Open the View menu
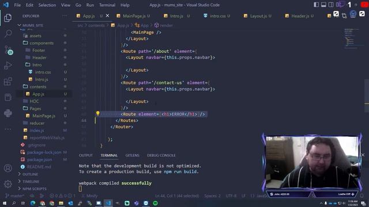This screenshot has height=207, width=369. (x=66, y=5)
